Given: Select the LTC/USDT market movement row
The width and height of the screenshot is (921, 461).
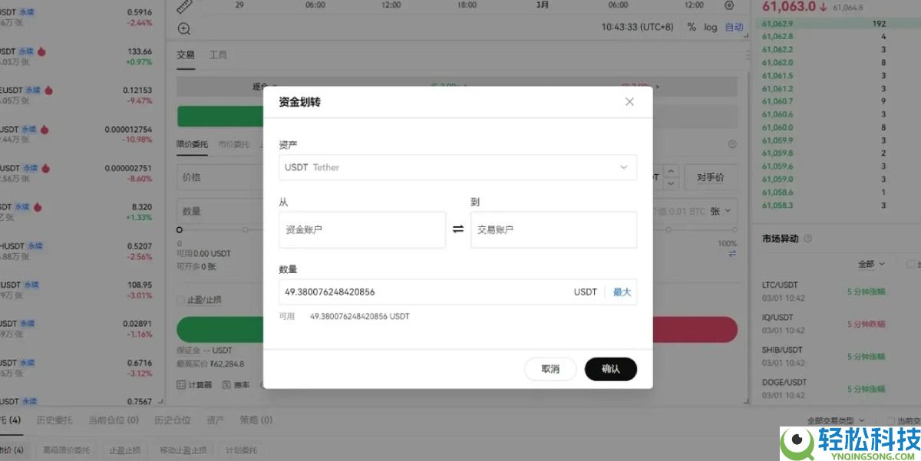Looking at the screenshot, I should [837, 291].
